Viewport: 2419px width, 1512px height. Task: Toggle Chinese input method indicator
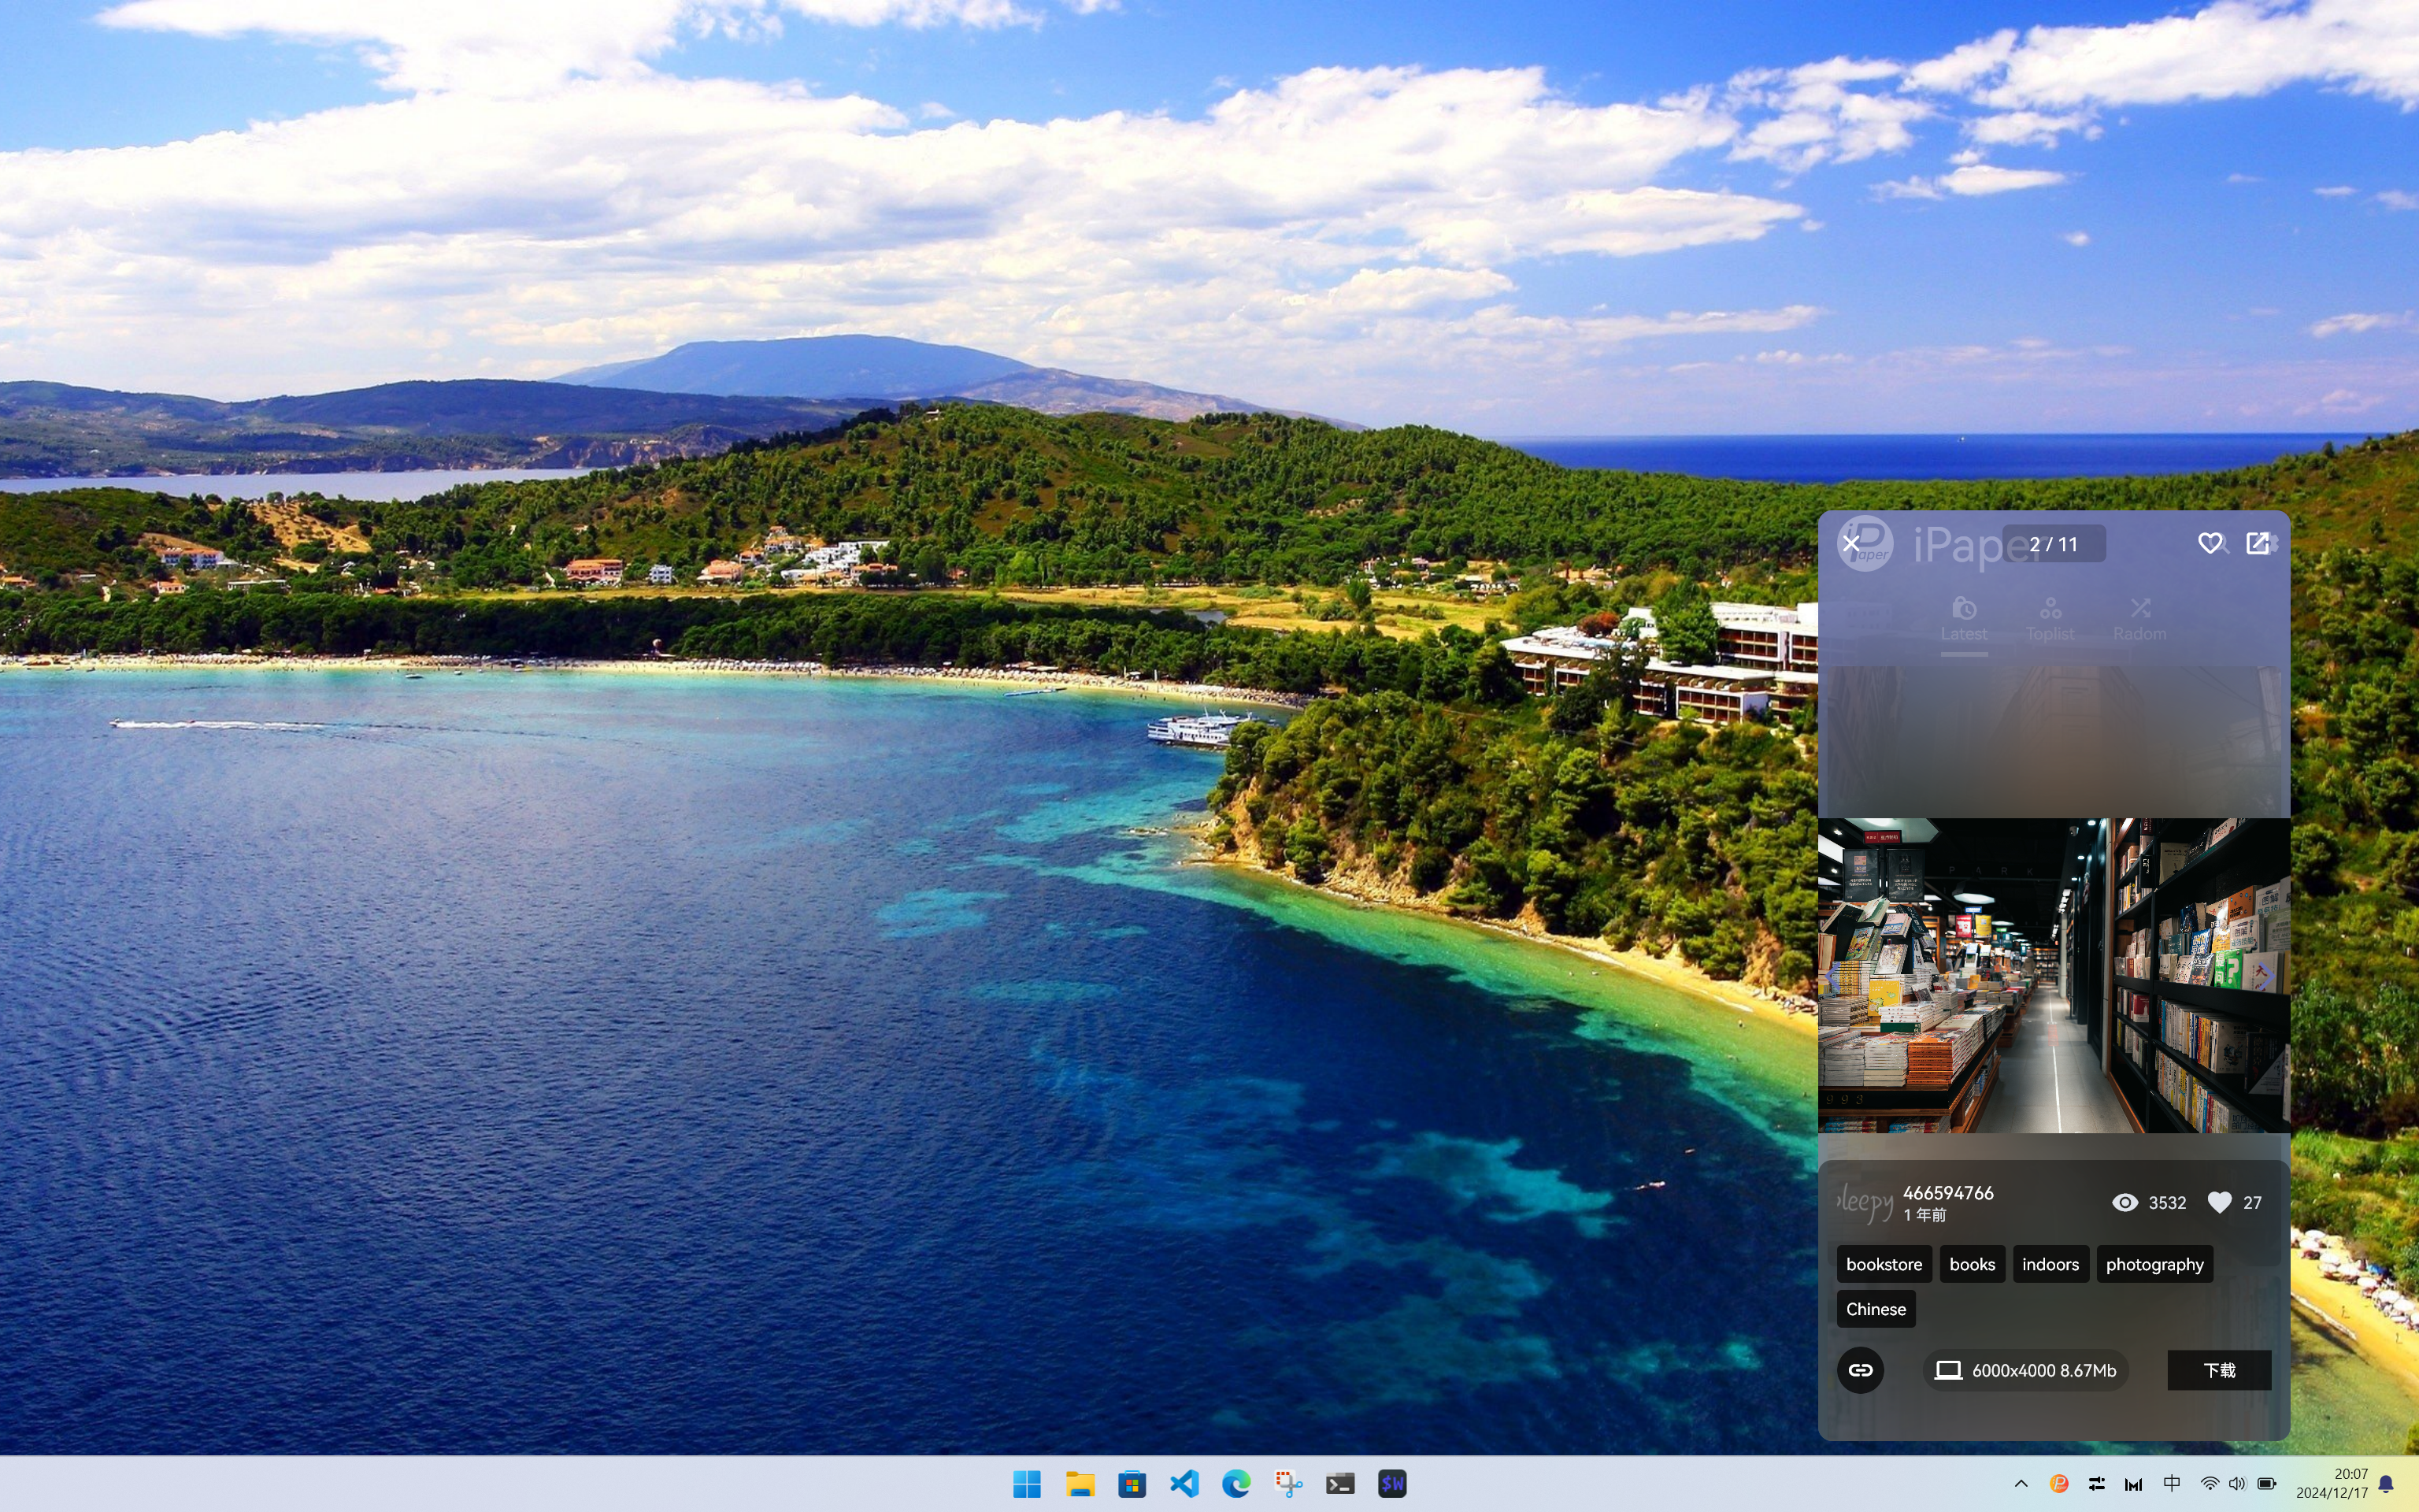point(2171,1484)
